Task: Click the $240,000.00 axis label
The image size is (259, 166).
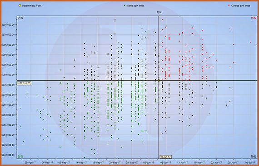Action: 8,155
